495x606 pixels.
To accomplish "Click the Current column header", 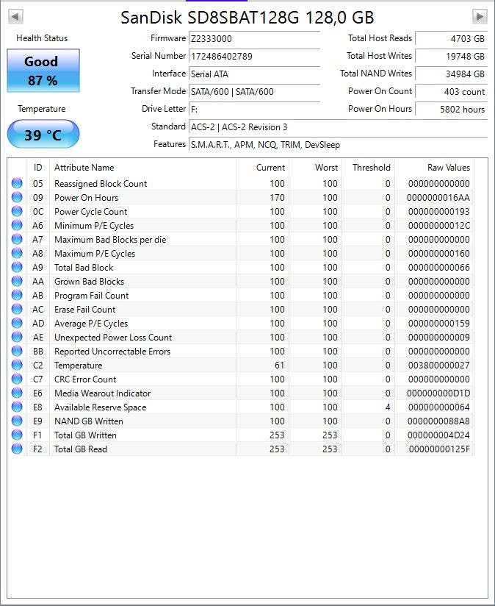I will [x=263, y=168].
